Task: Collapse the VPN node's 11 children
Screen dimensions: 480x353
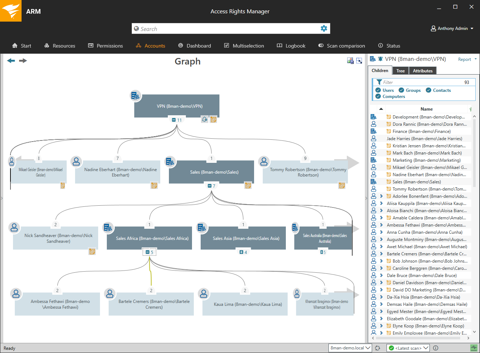Action: (x=174, y=120)
